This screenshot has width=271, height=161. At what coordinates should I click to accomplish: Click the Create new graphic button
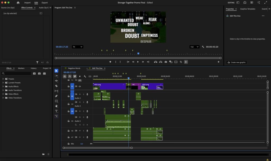(x=236, y=62)
